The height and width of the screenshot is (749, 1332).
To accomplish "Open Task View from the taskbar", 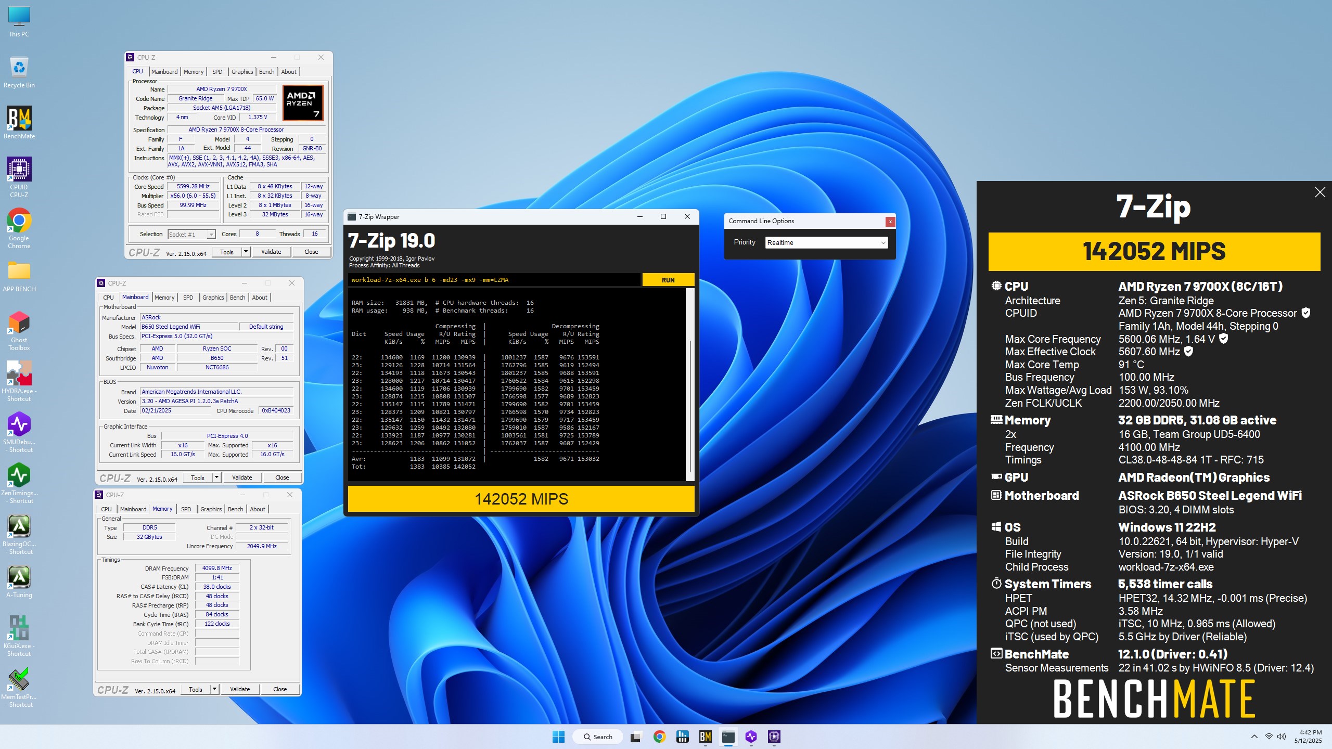I will pos(635,737).
